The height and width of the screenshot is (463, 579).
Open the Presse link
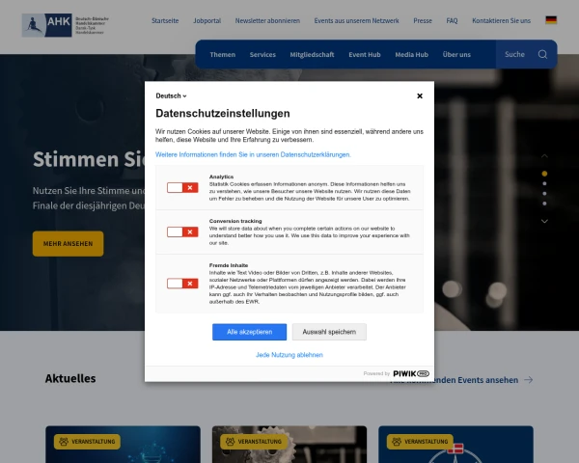point(423,20)
